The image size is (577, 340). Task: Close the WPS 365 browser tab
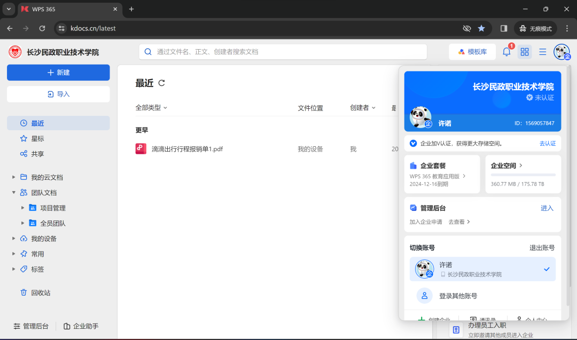pos(115,9)
